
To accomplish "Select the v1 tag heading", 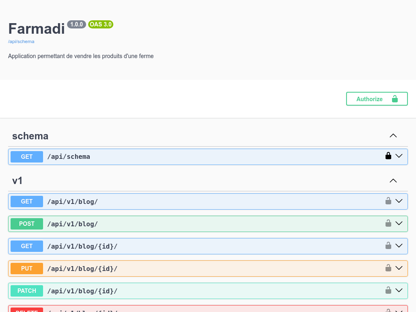I will pos(17,181).
